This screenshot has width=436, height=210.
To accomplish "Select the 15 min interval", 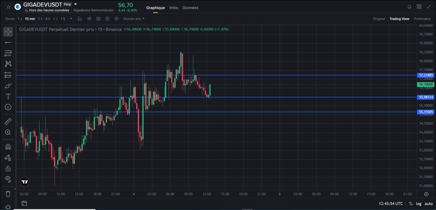I will [x=30, y=19].
